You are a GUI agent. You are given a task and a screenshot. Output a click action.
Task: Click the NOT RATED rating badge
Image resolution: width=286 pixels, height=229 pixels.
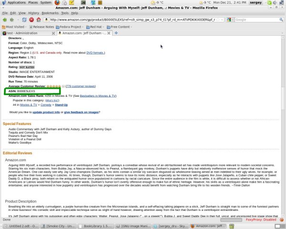[x=27, y=67]
